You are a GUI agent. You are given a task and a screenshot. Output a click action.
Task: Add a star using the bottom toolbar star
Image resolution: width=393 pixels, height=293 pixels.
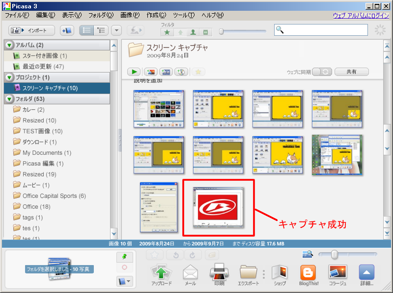click(x=155, y=255)
